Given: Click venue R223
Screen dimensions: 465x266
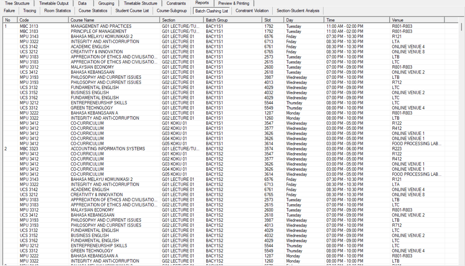Looking at the screenshot, I should 397,149.
